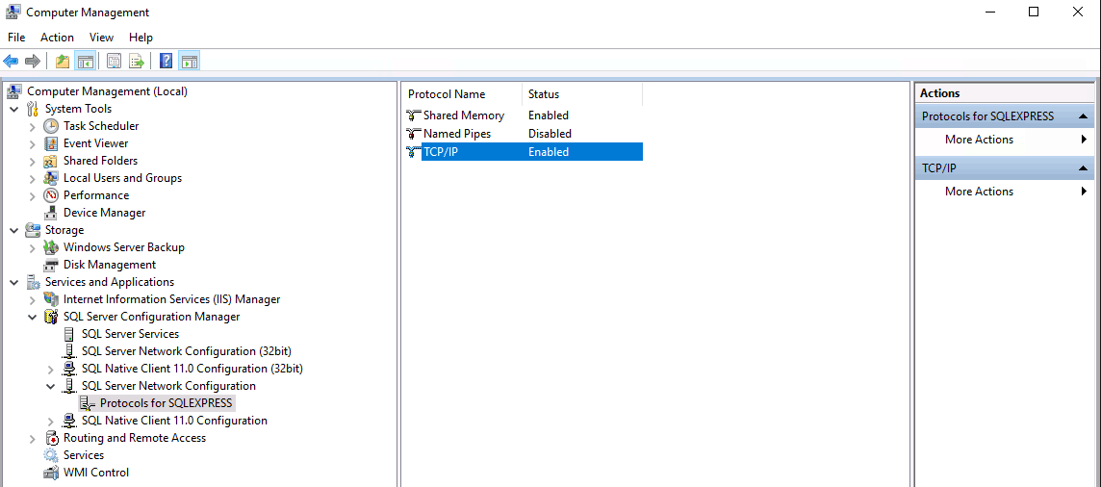1101x487 pixels.
Task: Open the Help toolbar icon
Action: 166,62
